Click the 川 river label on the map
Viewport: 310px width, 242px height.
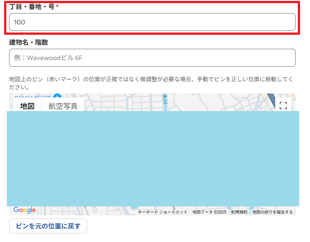[165, 97]
